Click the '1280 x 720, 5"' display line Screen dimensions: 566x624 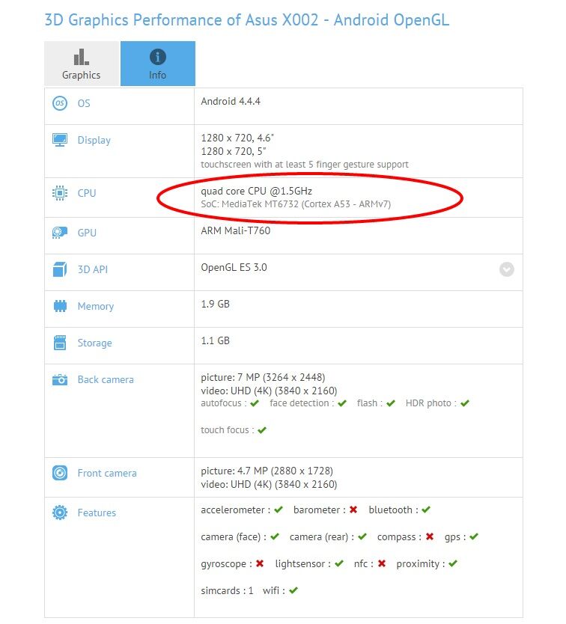point(234,151)
